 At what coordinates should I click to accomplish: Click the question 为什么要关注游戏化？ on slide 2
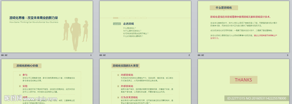tap(132, 31)
